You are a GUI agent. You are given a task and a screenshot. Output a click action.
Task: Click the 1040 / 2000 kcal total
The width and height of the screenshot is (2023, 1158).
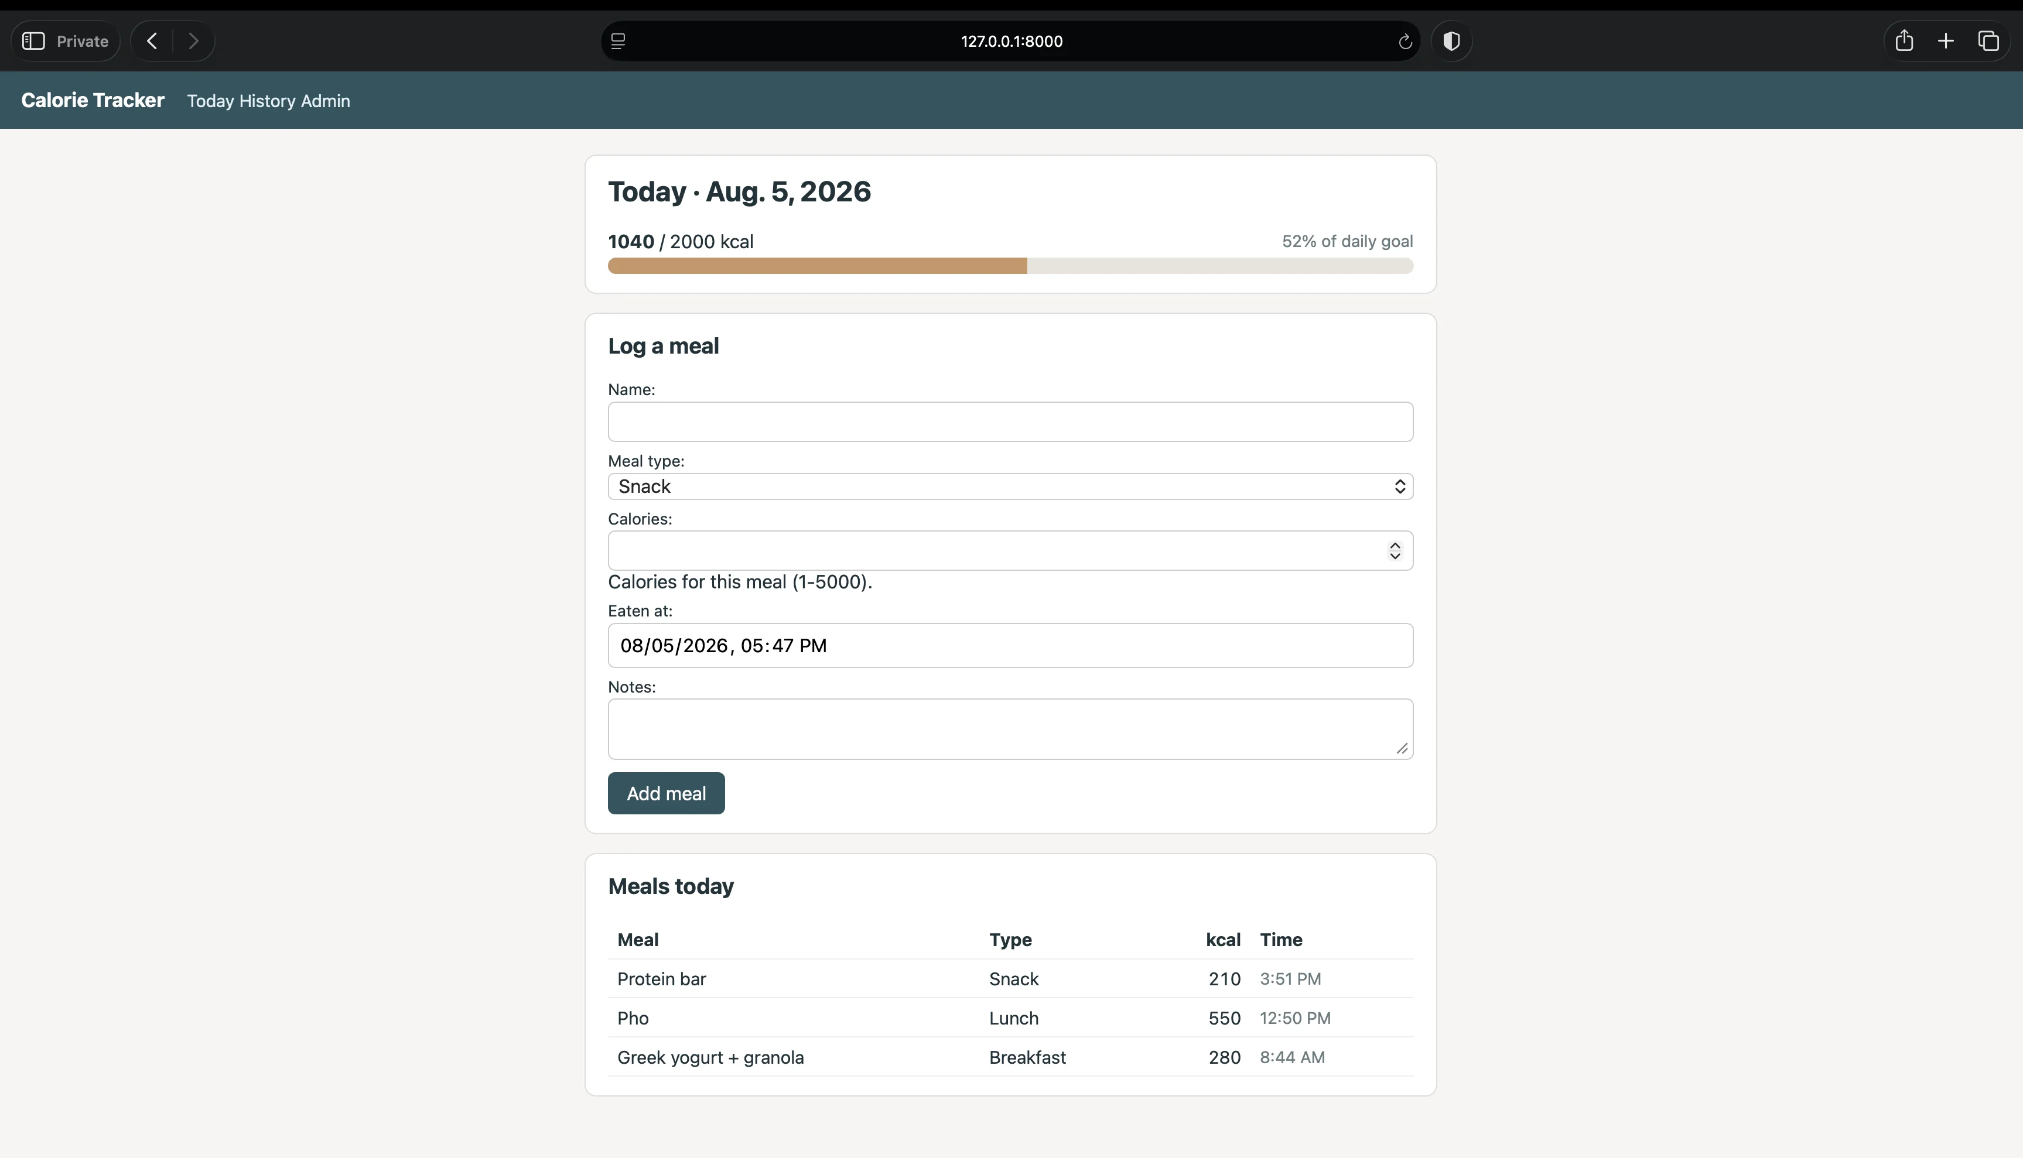click(680, 242)
